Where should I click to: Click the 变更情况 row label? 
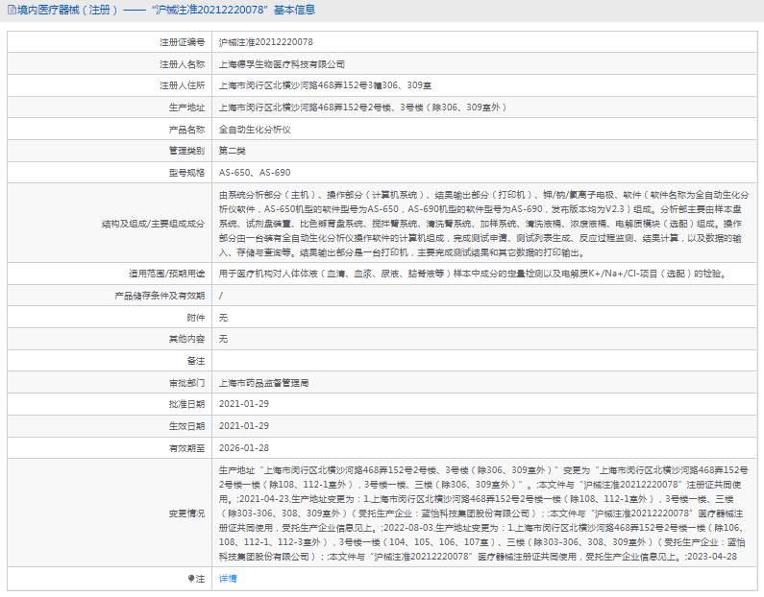click(187, 513)
